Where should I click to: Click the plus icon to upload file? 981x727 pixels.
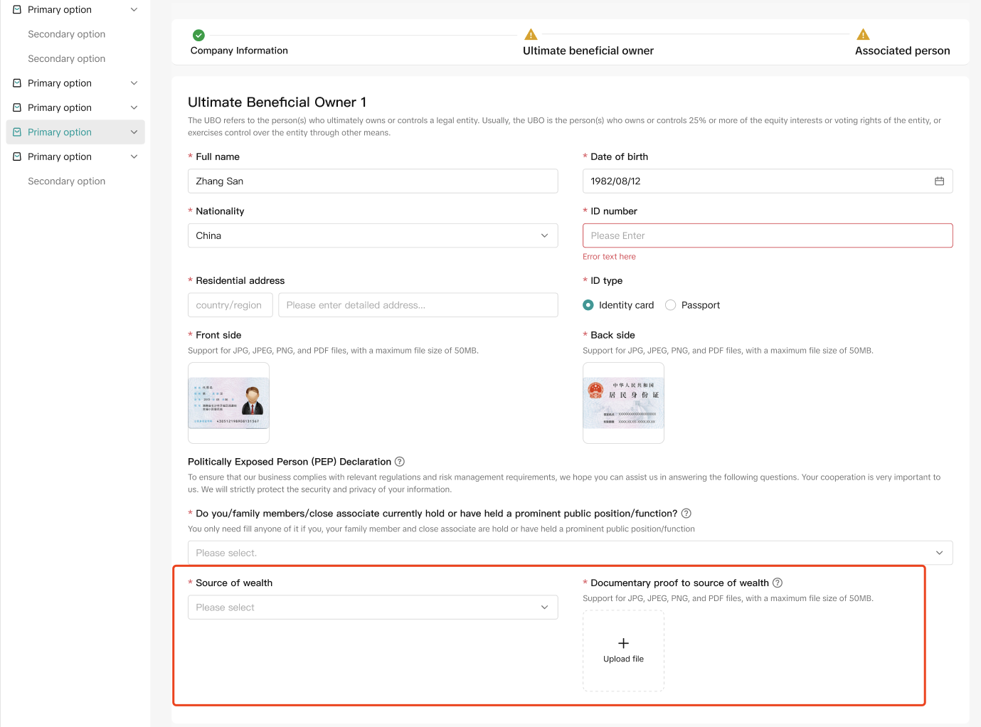click(623, 643)
